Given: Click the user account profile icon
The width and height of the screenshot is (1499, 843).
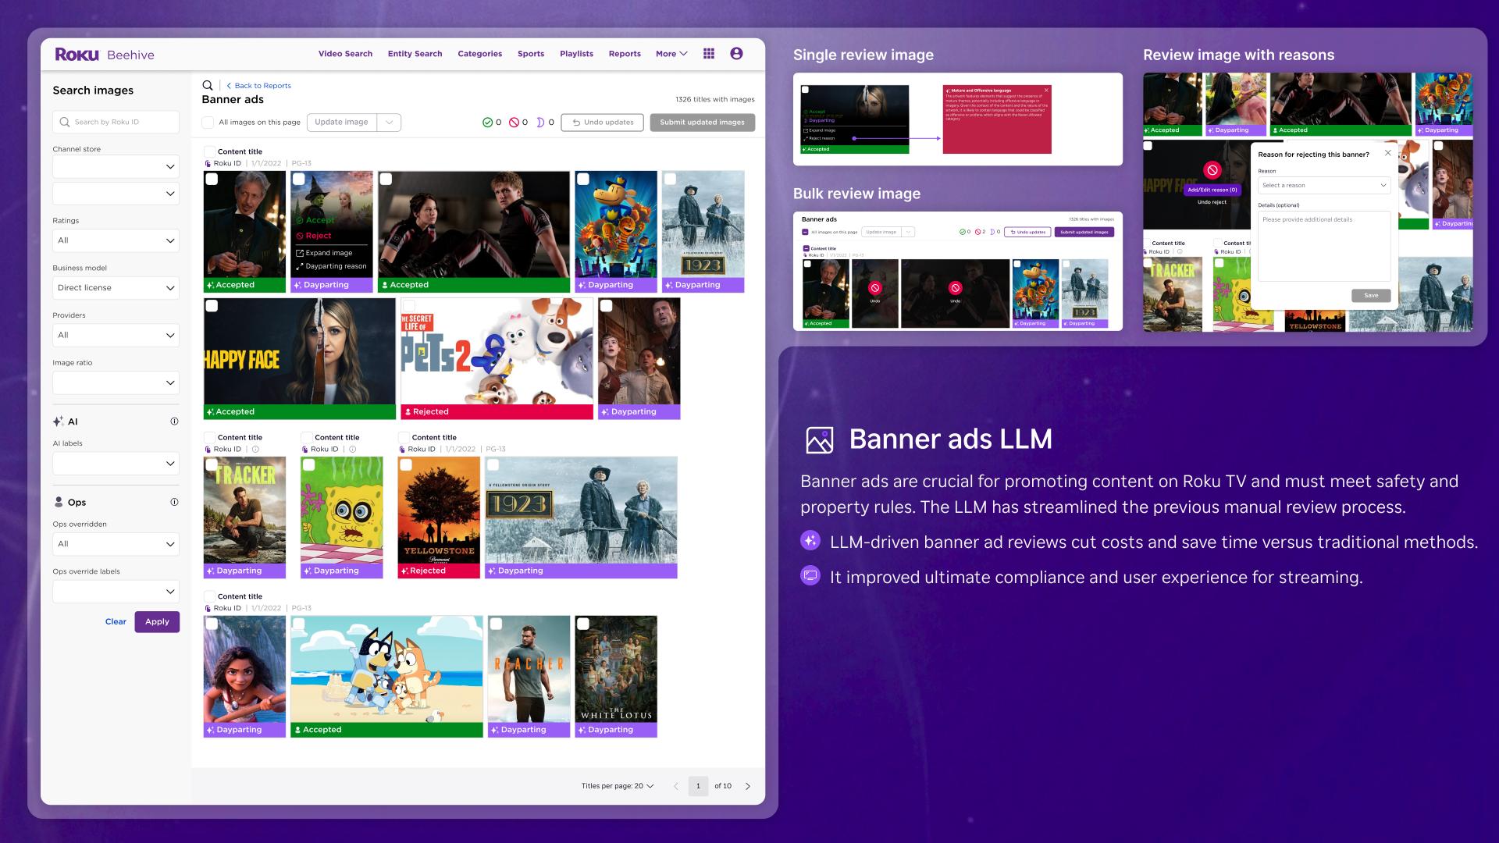Looking at the screenshot, I should pos(735,53).
